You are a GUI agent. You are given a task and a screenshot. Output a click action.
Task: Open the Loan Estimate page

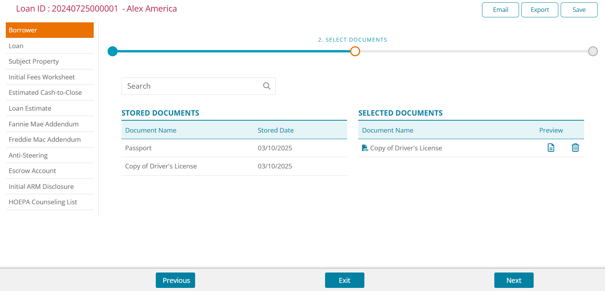pos(50,108)
